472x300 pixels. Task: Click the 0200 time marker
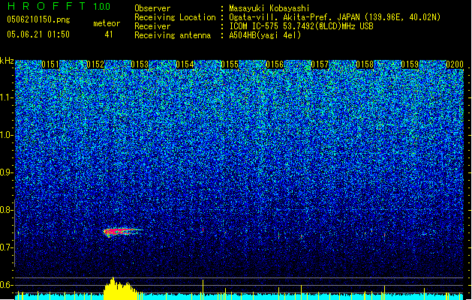coord(455,64)
